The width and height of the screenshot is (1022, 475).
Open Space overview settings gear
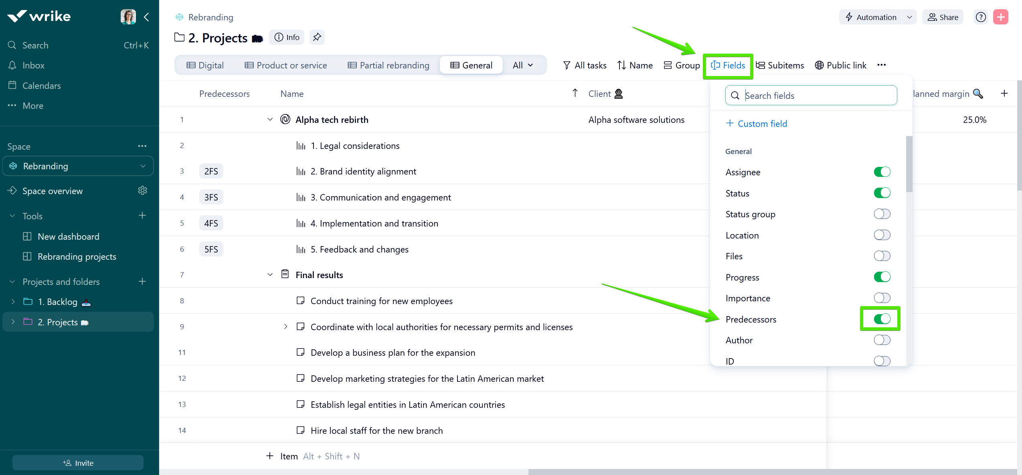tap(142, 190)
